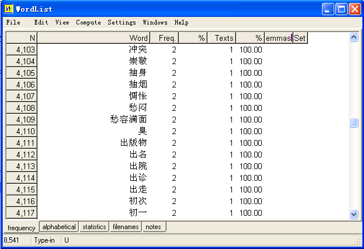Switch to the notes tab

[153, 227]
